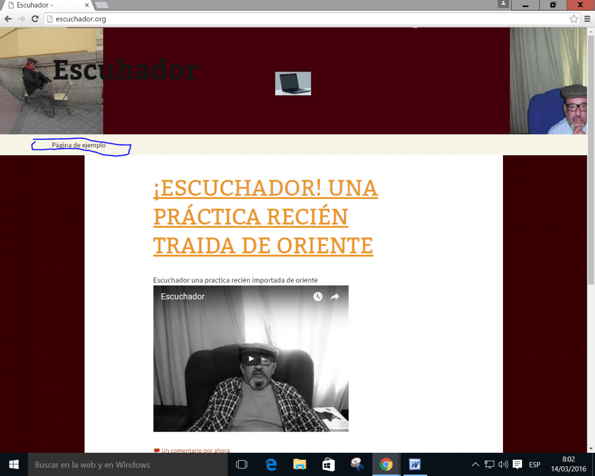
Task: Open the Action Center notifications icon
Action: 517,465
